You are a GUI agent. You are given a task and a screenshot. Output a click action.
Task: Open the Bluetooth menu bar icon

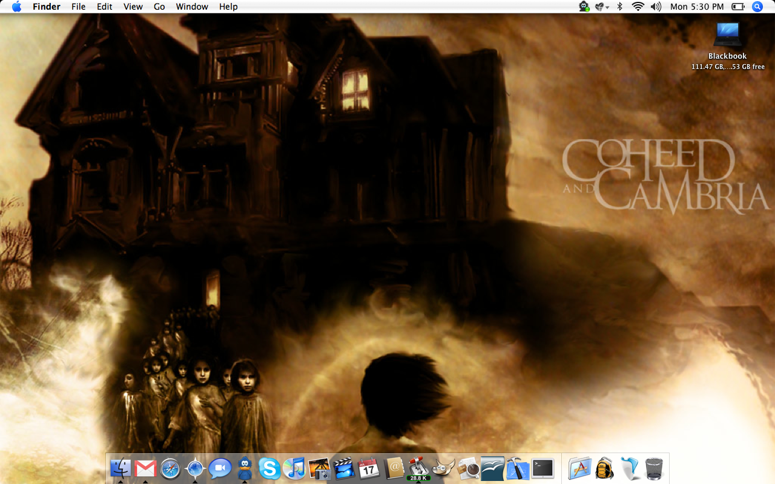point(619,7)
